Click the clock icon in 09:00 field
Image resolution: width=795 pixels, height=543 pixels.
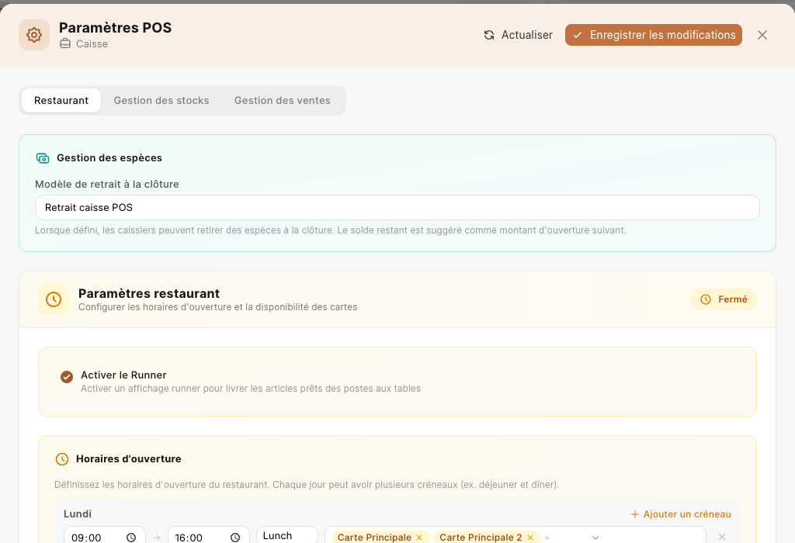click(131, 538)
